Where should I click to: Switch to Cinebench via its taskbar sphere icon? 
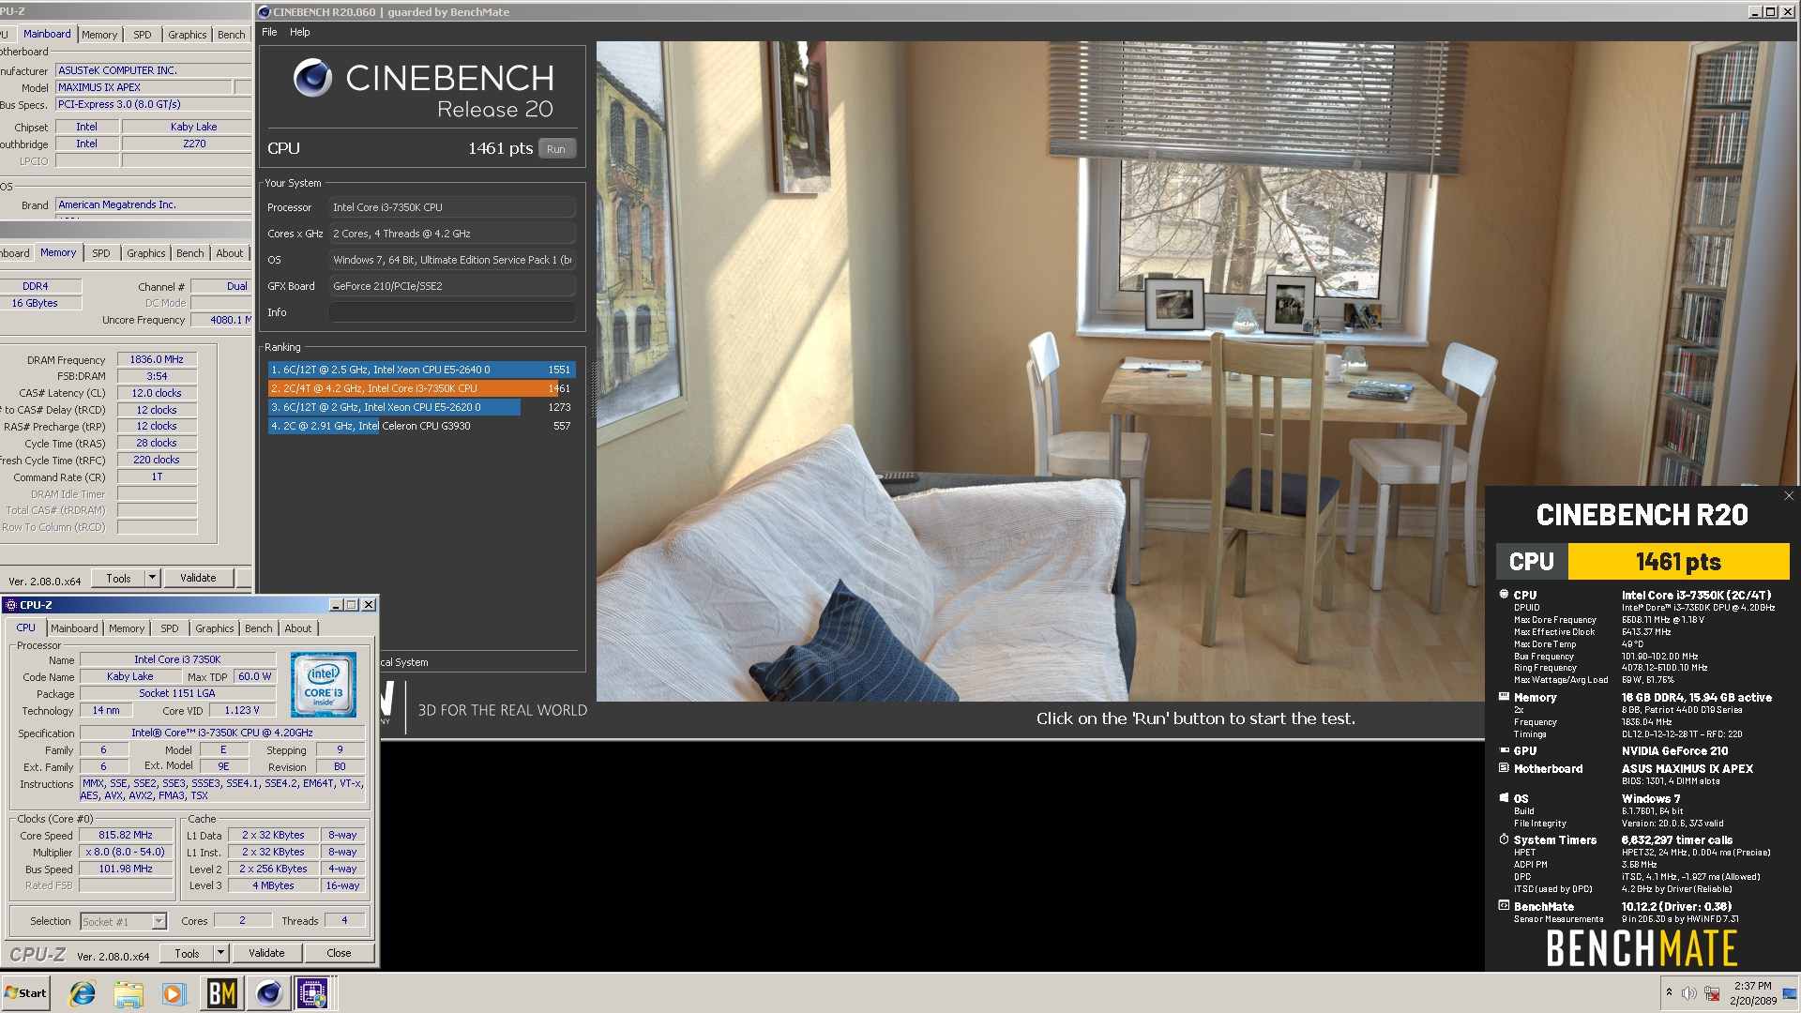pos(268,993)
